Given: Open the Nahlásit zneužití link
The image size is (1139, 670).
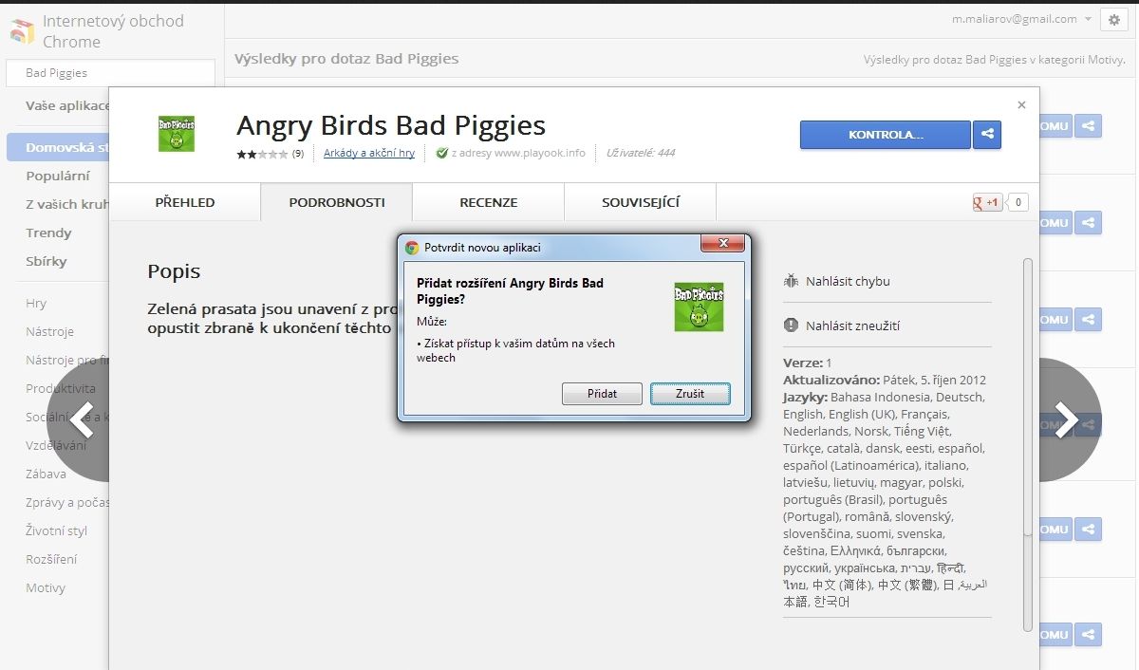Looking at the screenshot, I should [852, 326].
